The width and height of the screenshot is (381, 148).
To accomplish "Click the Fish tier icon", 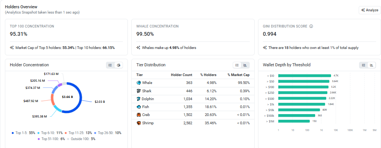I will (x=138, y=107).
